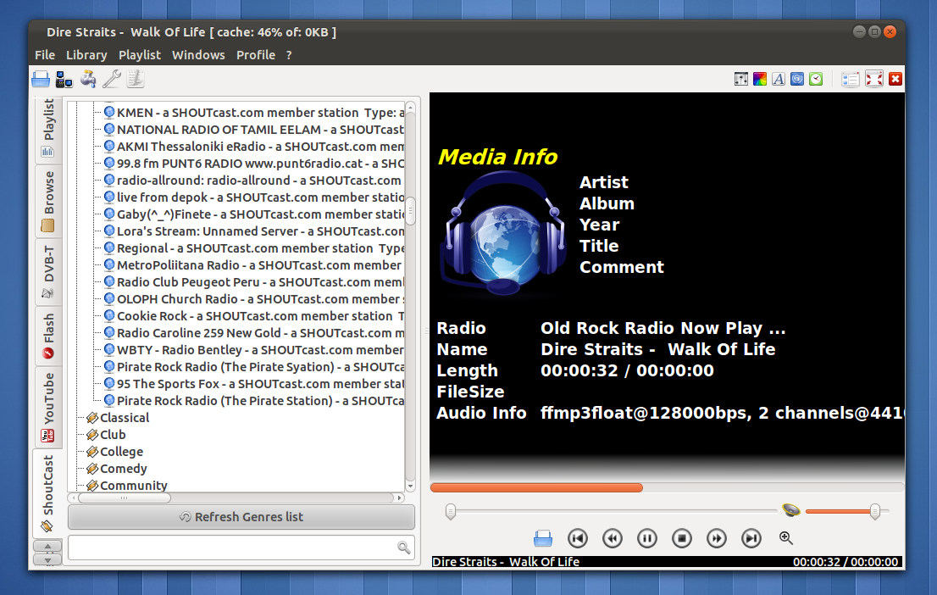Viewport: 937px width, 595px height.
Task: Select the Classical genre
Action: point(125,417)
